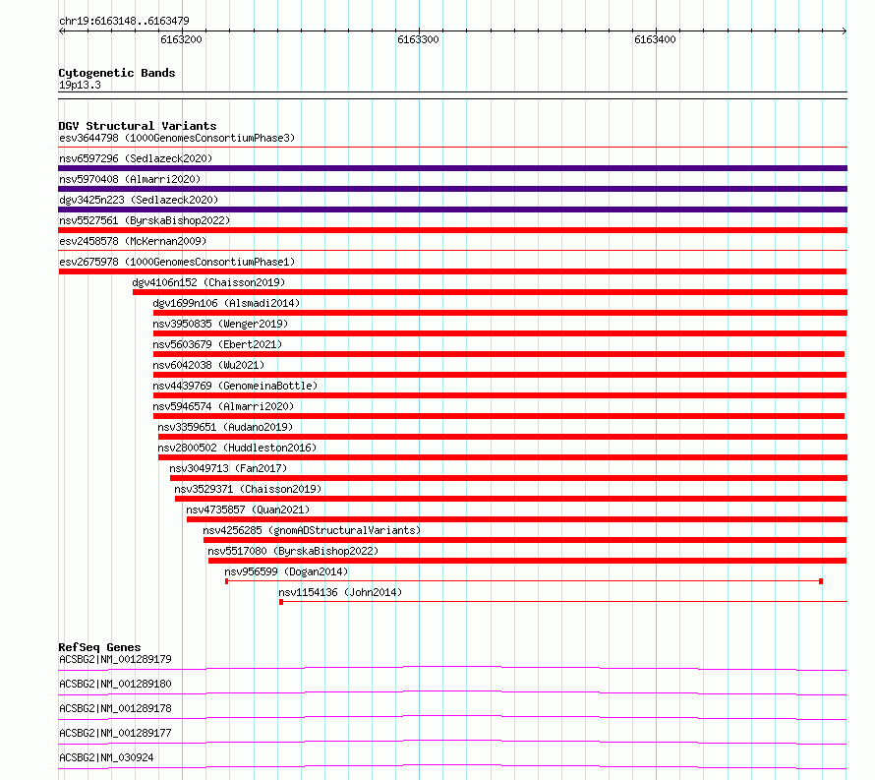The height and width of the screenshot is (780, 875).
Task: Click the right arrow end of ruler
Action: coord(845,30)
